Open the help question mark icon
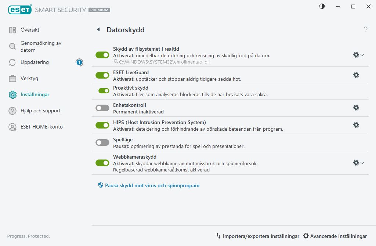The height and width of the screenshot is (246, 376). point(366,30)
